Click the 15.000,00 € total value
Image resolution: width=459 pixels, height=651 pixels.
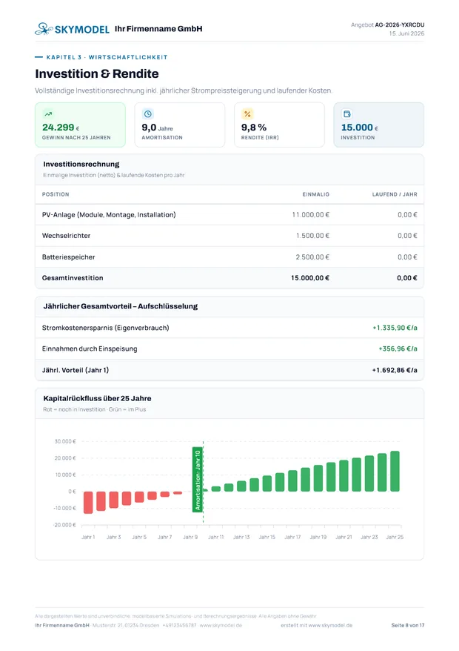click(x=310, y=278)
